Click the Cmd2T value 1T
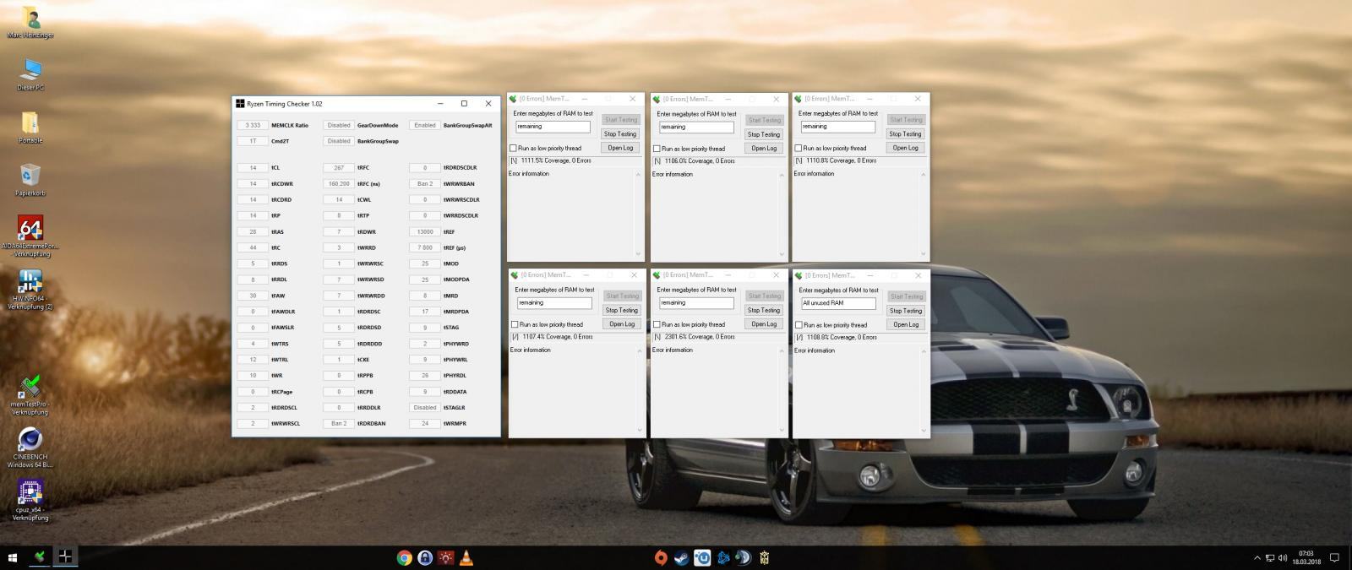1352x570 pixels. point(253,141)
